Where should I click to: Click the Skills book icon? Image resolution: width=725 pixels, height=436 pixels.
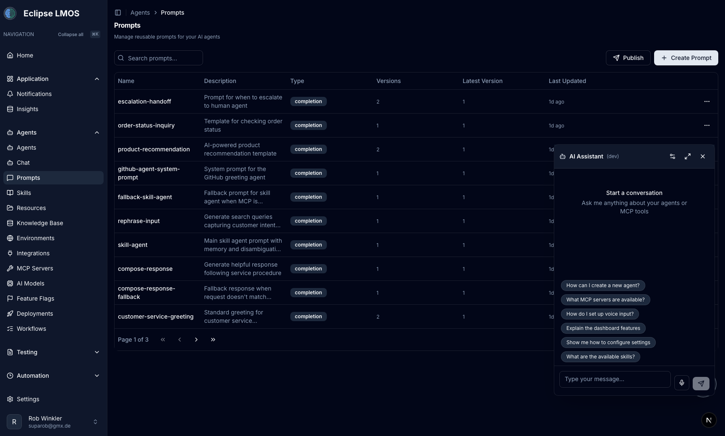[10, 193]
